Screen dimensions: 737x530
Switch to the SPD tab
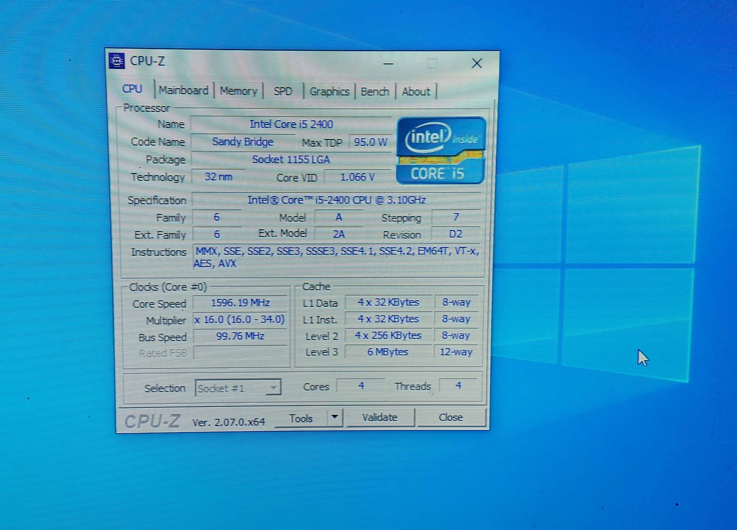tap(283, 91)
